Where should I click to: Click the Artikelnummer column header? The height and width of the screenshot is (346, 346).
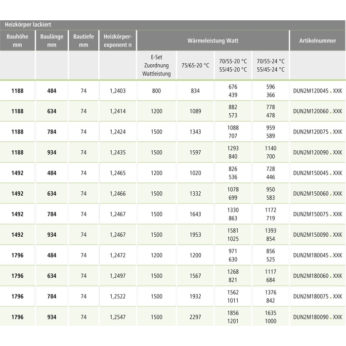coord(317,41)
